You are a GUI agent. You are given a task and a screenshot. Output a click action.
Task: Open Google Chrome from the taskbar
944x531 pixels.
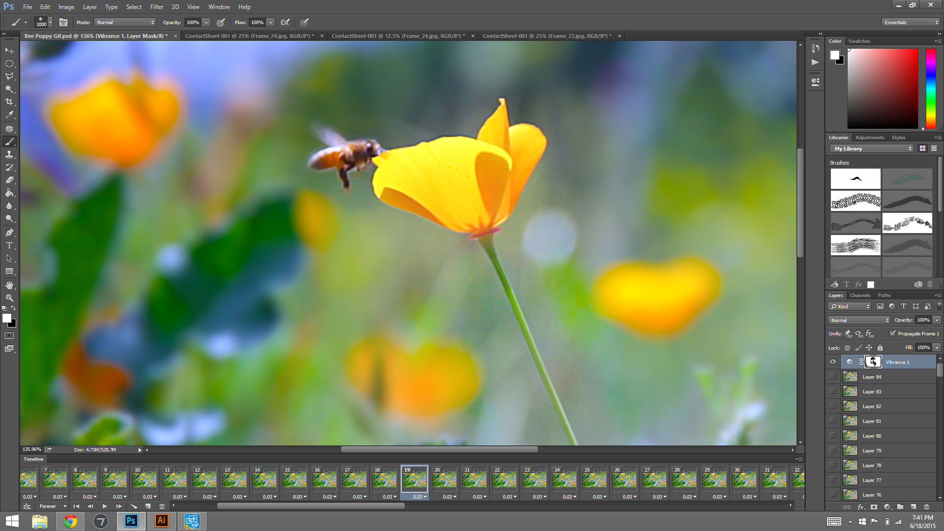point(70,521)
